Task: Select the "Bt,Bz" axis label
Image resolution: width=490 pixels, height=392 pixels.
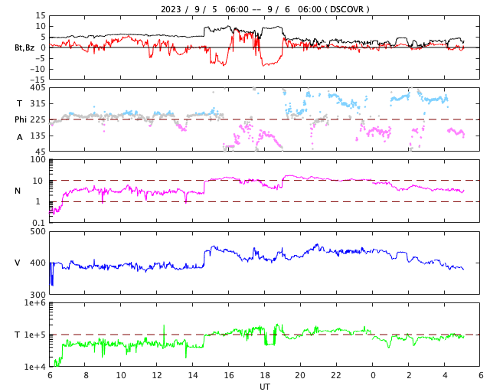Action: [24, 47]
